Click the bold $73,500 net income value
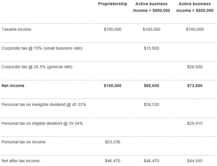 (195, 86)
